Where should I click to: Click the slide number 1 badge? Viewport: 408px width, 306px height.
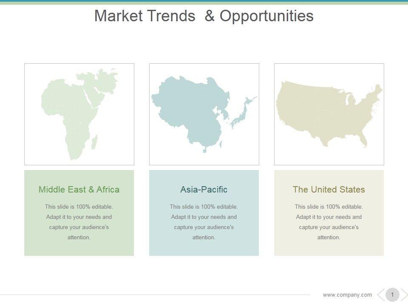[x=392, y=295]
